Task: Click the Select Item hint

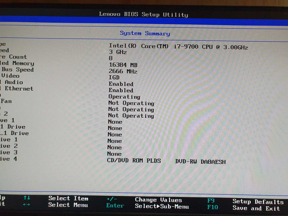Action: 68,198
